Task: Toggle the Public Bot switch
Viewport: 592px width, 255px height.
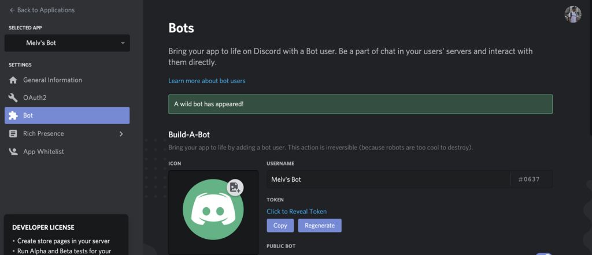Action: click(543, 253)
